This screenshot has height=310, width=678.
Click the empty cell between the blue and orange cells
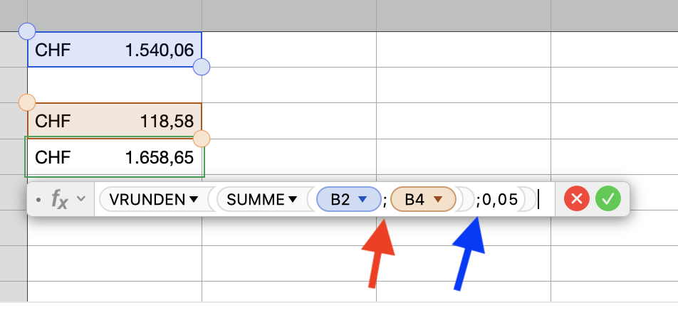[x=114, y=85]
